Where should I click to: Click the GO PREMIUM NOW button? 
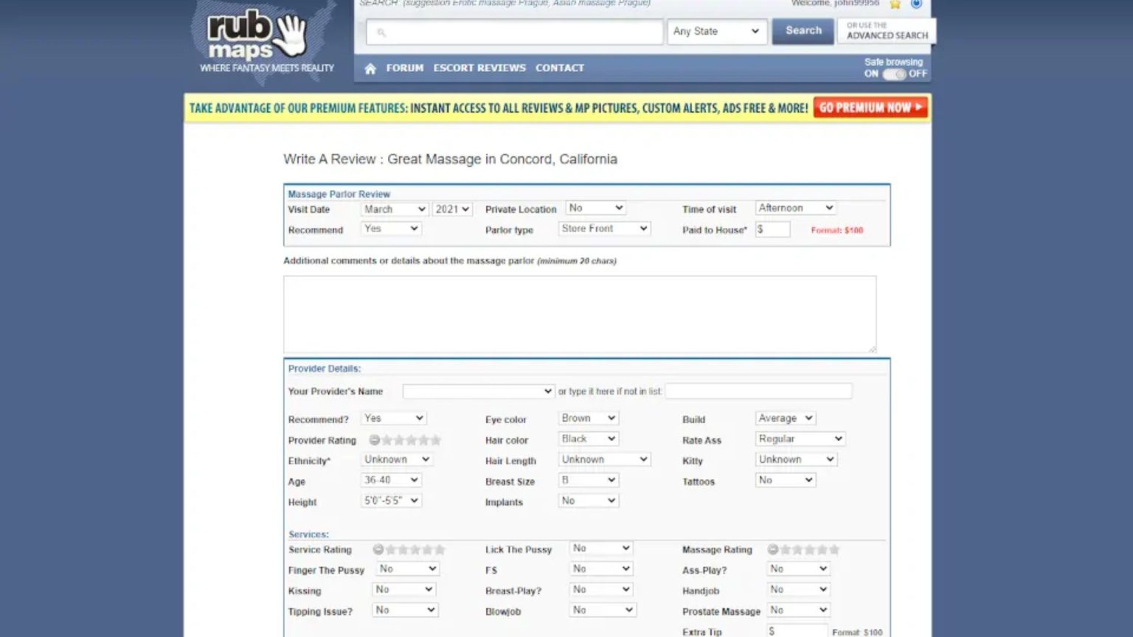click(x=870, y=108)
